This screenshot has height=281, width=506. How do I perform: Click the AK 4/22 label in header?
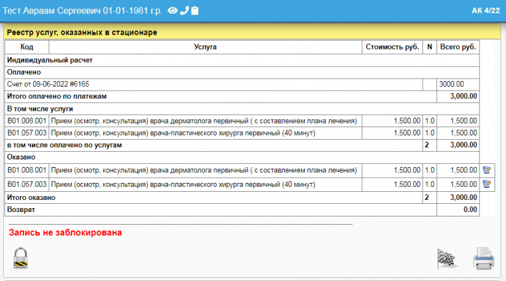(x=486, y=10)
